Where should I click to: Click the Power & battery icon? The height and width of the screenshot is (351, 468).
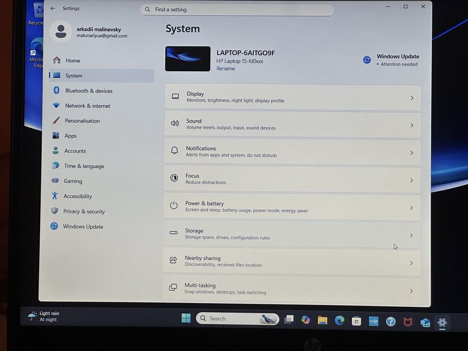174,206
